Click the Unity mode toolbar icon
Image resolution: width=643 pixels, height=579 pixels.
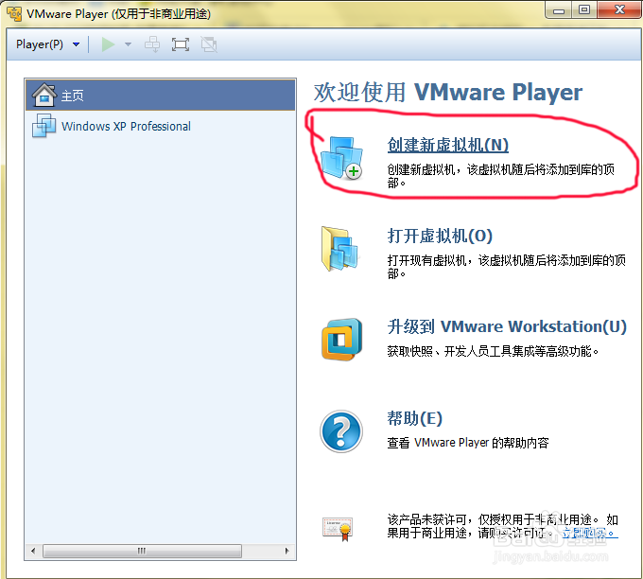[x=209, y=44]
